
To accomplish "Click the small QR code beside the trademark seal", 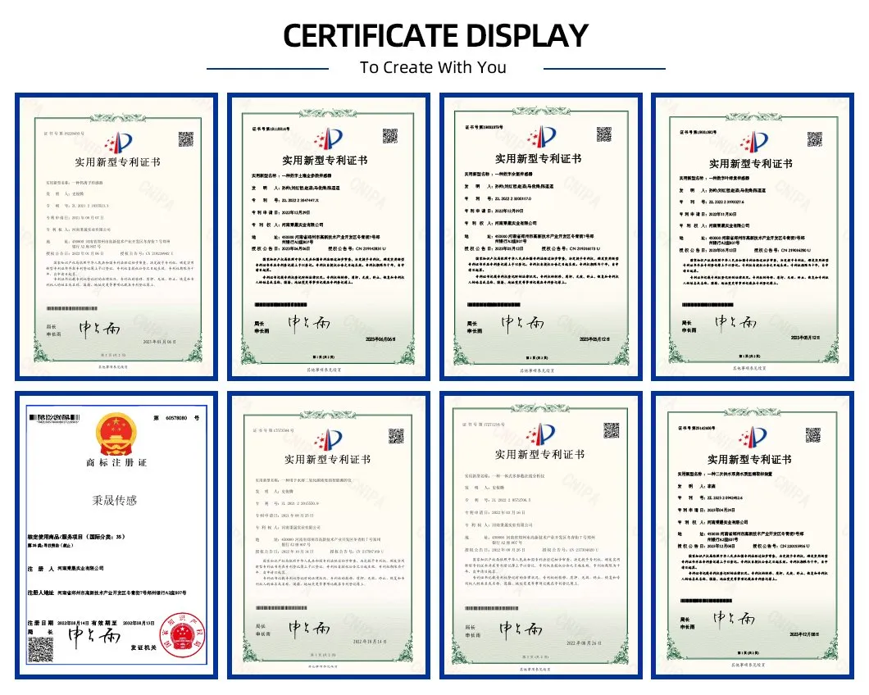I will [x=42, y=648].
